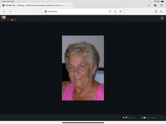This screenshot has height=124, width=166.
Task: Open the copy pages icon in toolbar
Action: click(x=156, y=11)
